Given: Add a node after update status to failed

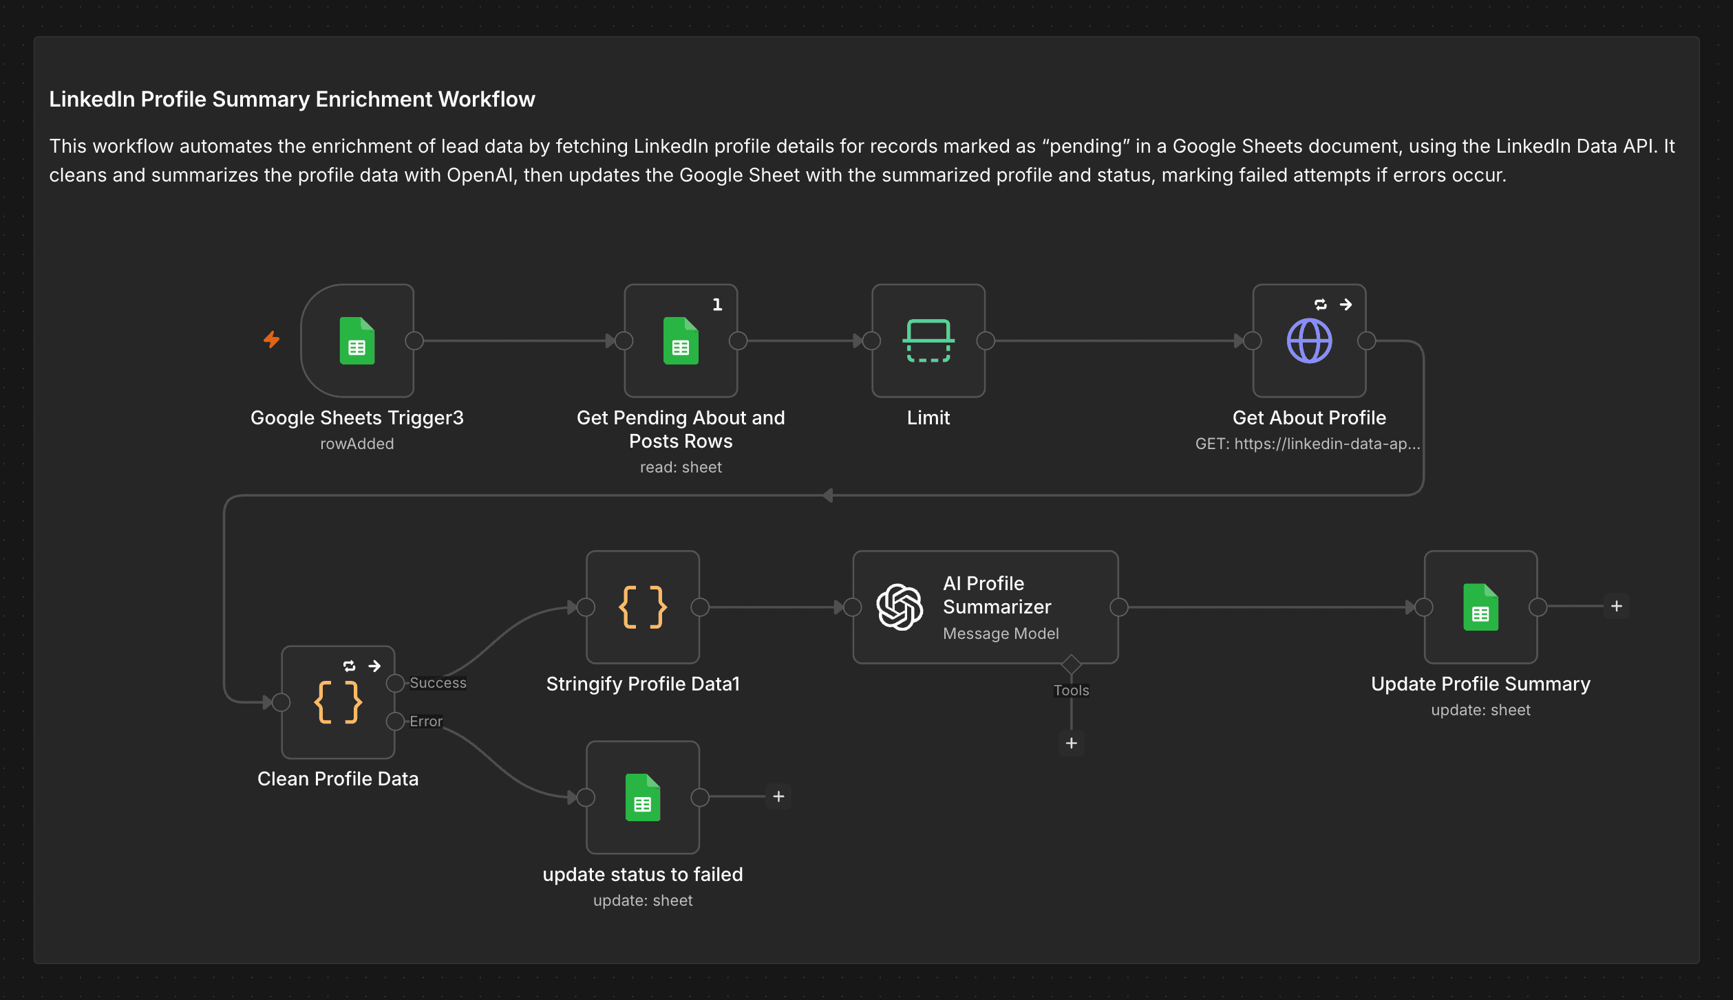Looking at the screenshot, I should click(x=778, y=796).
